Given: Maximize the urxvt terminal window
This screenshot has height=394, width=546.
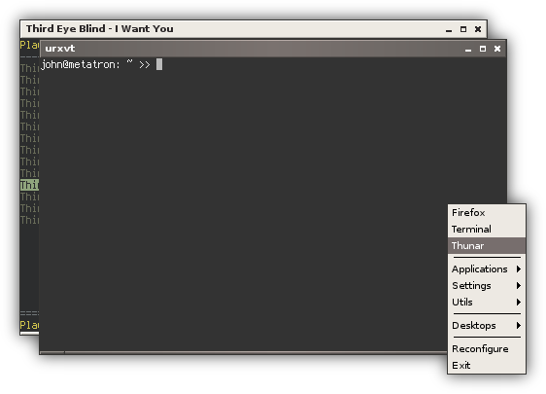Looking at the screenshot, I should pos(483,49).
